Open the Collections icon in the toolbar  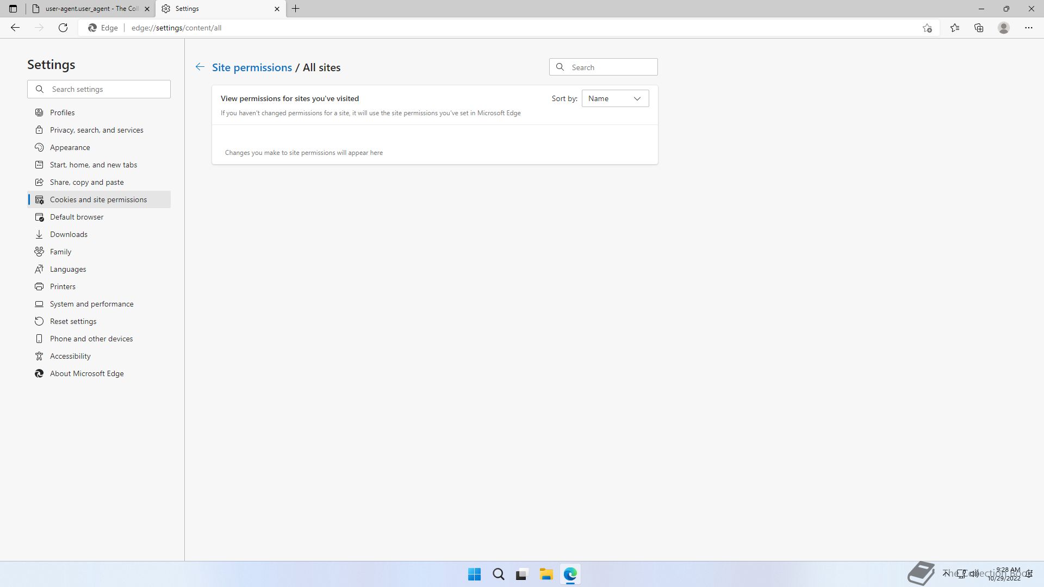(979, 28)
